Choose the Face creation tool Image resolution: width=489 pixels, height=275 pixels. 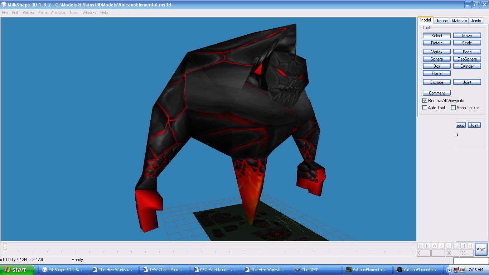(467, 52)
